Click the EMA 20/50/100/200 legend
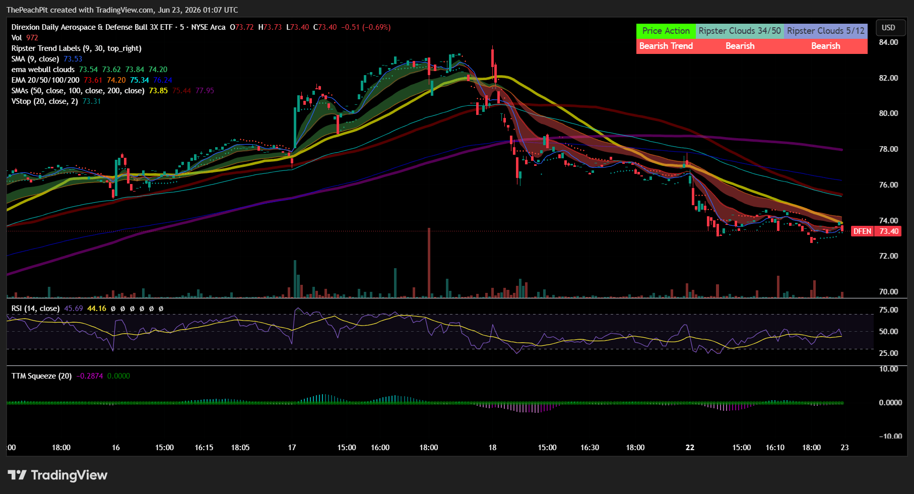This screenshot has width=914, height=494. [92, 80]
